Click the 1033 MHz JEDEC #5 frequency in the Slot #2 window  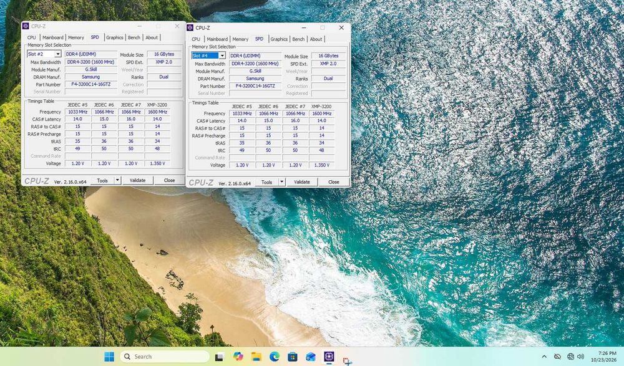click(77, 112)
